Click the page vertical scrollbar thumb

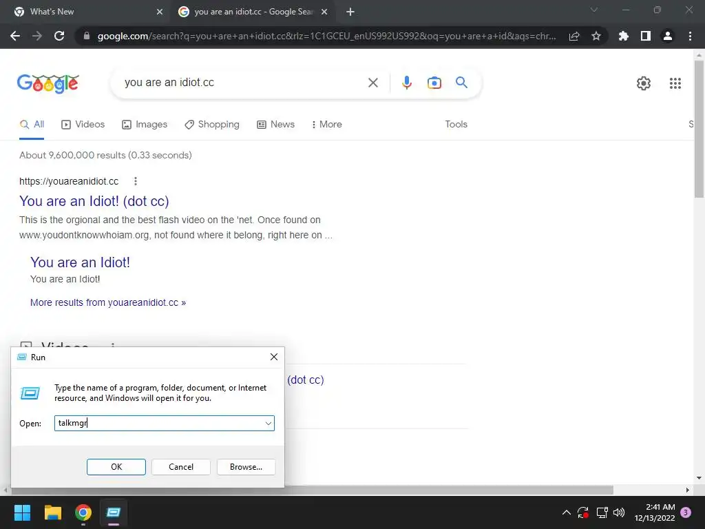[x=699, y=128]
